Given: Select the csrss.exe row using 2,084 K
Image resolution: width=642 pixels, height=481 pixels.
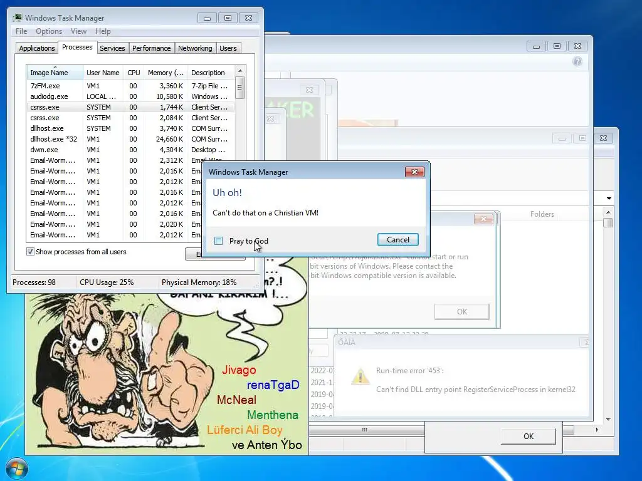Looking at the screenshot, I should pos(130,118).
